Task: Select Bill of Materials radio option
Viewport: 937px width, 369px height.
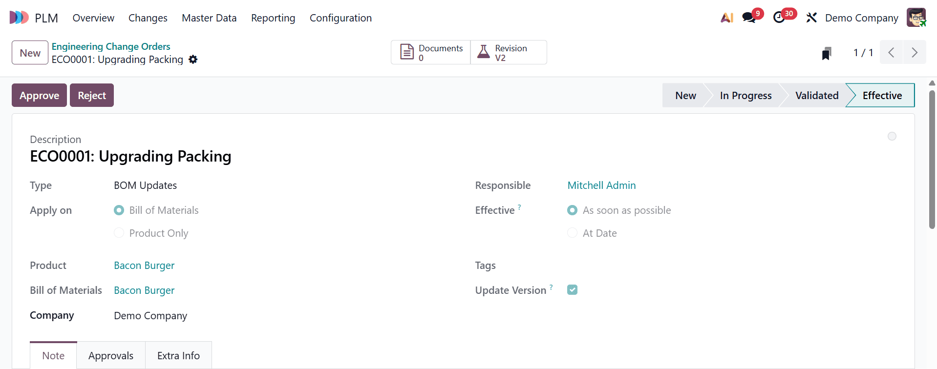Action: tap(119, 210)
